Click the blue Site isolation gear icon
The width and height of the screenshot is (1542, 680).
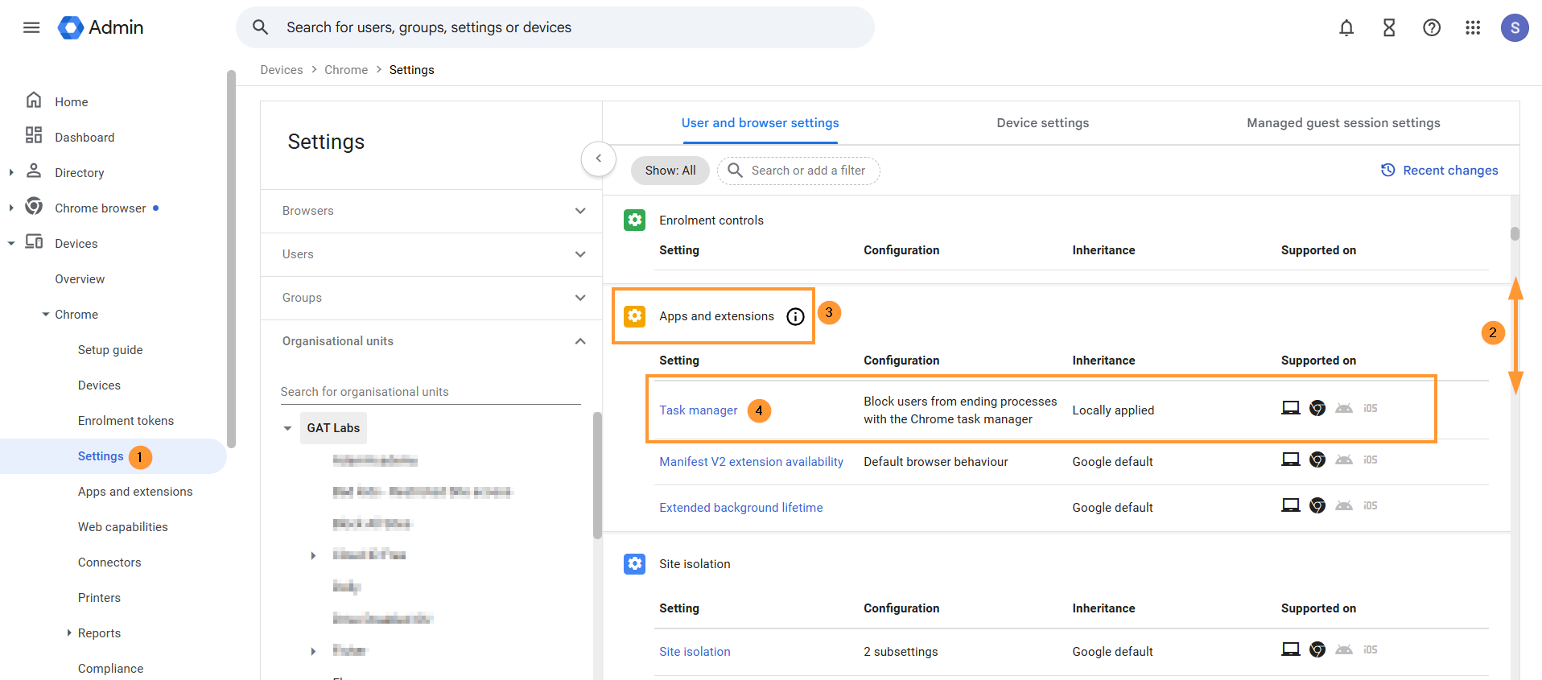click(x=634, y=563)
